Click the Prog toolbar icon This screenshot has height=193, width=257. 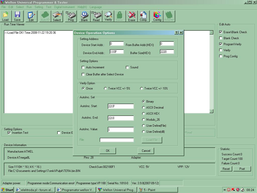(71, 16)
